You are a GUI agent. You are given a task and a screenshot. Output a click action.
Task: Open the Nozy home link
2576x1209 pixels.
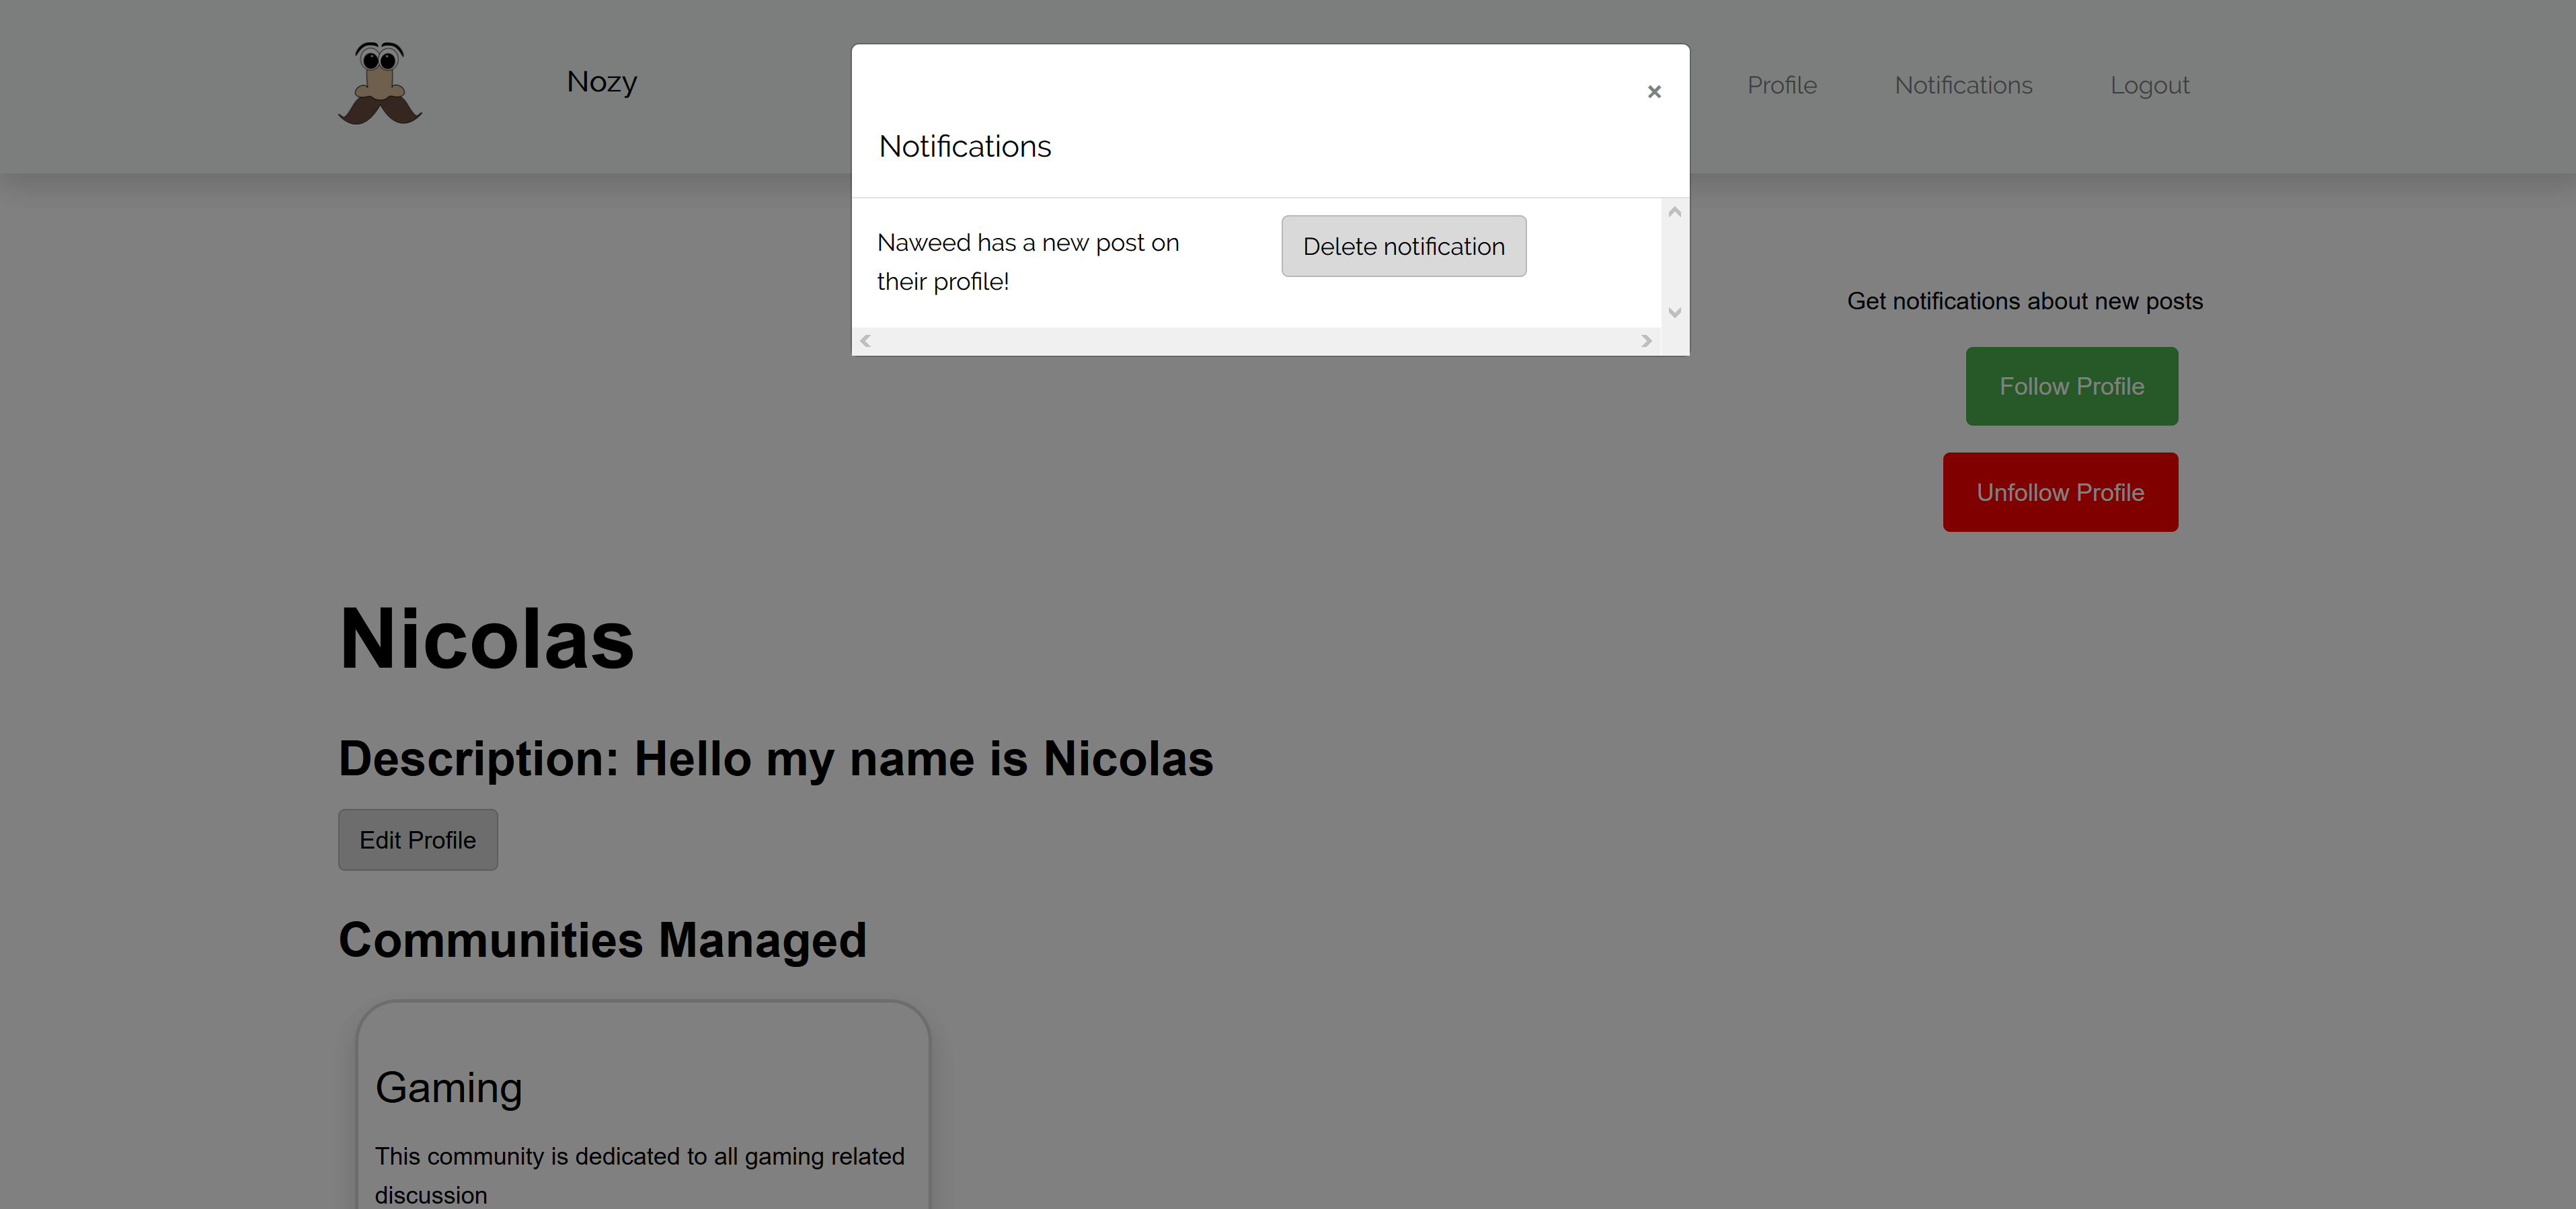pos(602,82)
